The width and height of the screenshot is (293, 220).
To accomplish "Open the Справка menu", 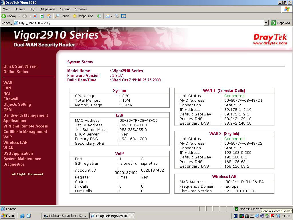I will pos(81,9).
